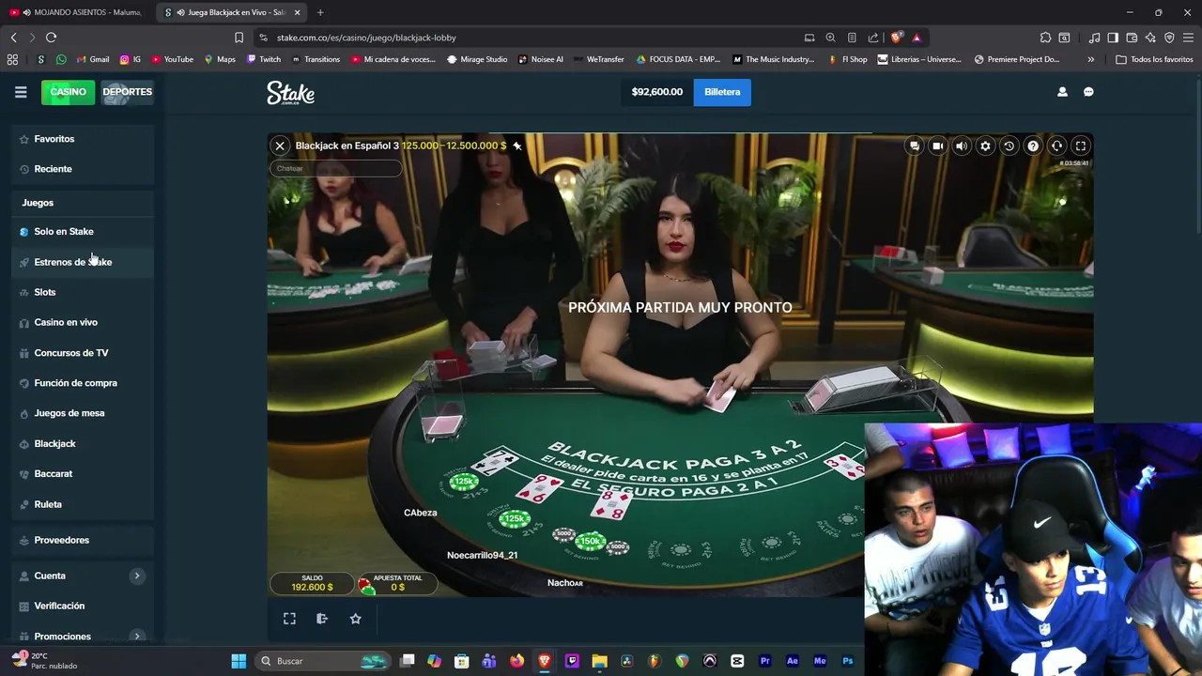The height and width of the screenshot is (676, 1202).
Task: Open the Stake chat bubble icon
Action: [1088, 92]
